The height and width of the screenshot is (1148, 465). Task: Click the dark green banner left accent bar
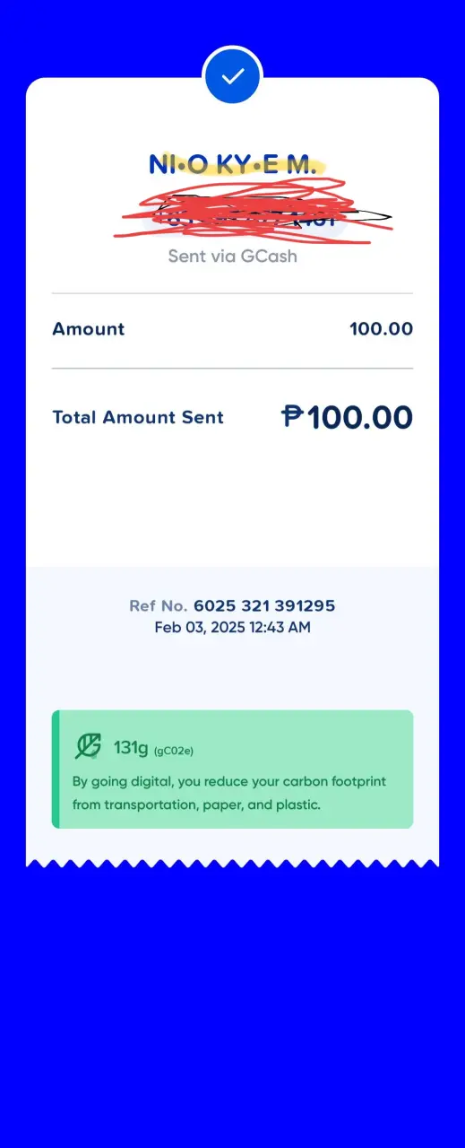(55, 770)
